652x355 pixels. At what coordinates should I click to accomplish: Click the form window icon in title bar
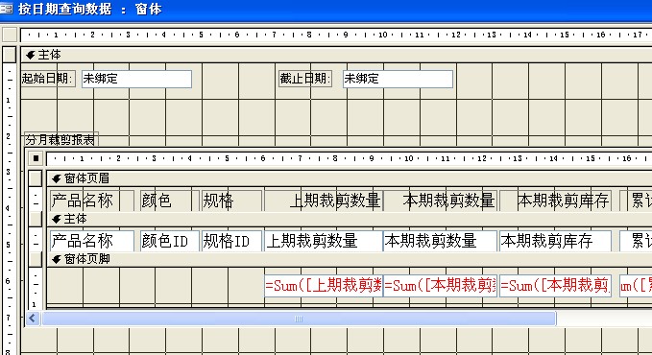[6, 9]
